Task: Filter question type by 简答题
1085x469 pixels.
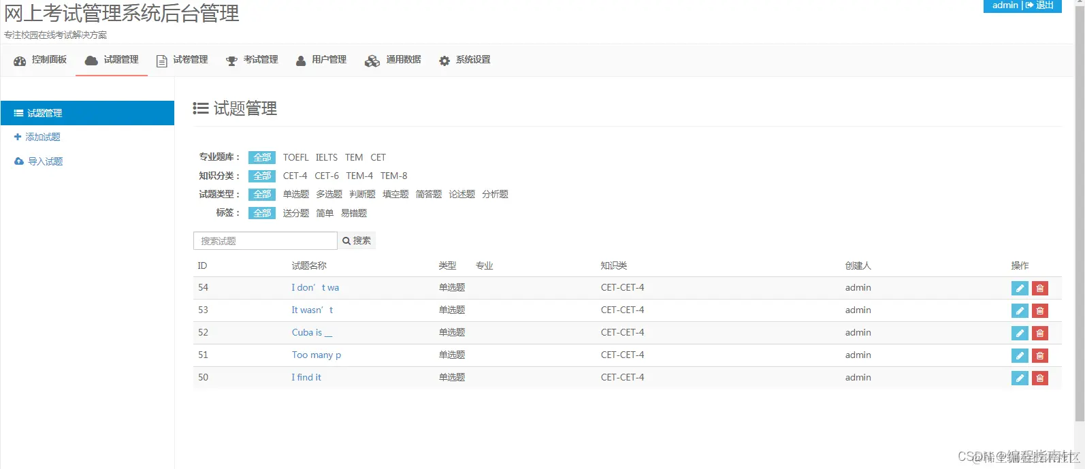Action: click(x=429, y=194)
